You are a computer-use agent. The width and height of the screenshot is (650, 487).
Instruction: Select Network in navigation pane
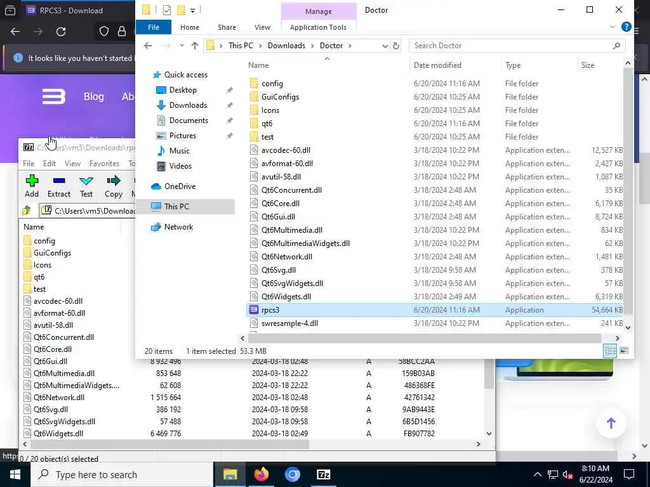point(178,227)
